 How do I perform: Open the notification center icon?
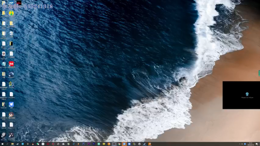click(x=257, y=144)
